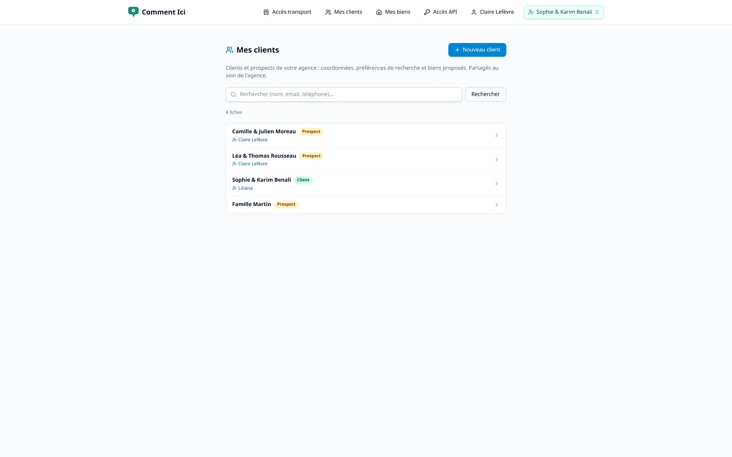Click the 4 fiches count label
732x457 pixels.
tap(234, 112)
